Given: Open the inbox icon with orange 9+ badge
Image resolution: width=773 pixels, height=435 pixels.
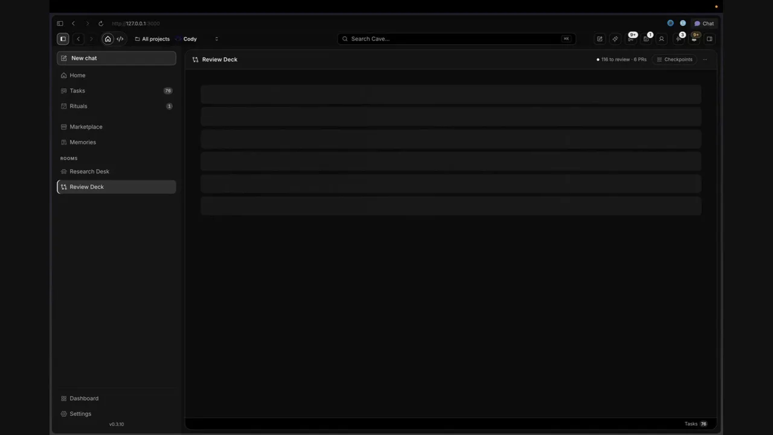Looking at the screenshot, I should pos(694,38).
